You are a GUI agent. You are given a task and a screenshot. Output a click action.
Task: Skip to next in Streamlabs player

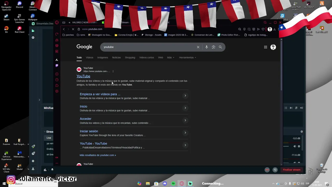pos(291,108)
